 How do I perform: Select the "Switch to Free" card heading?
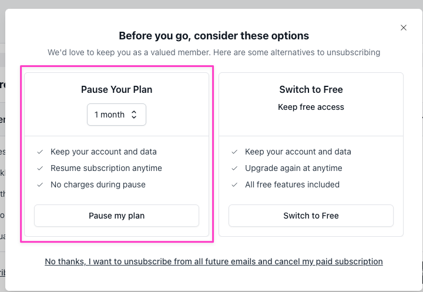(x=311, y=90)
